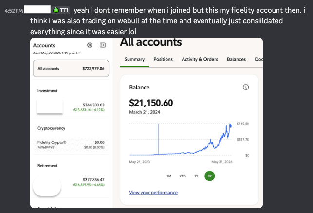Open the accounts settings gear icon
This screenshot has width=313, height=213.
tap(90, 45)
